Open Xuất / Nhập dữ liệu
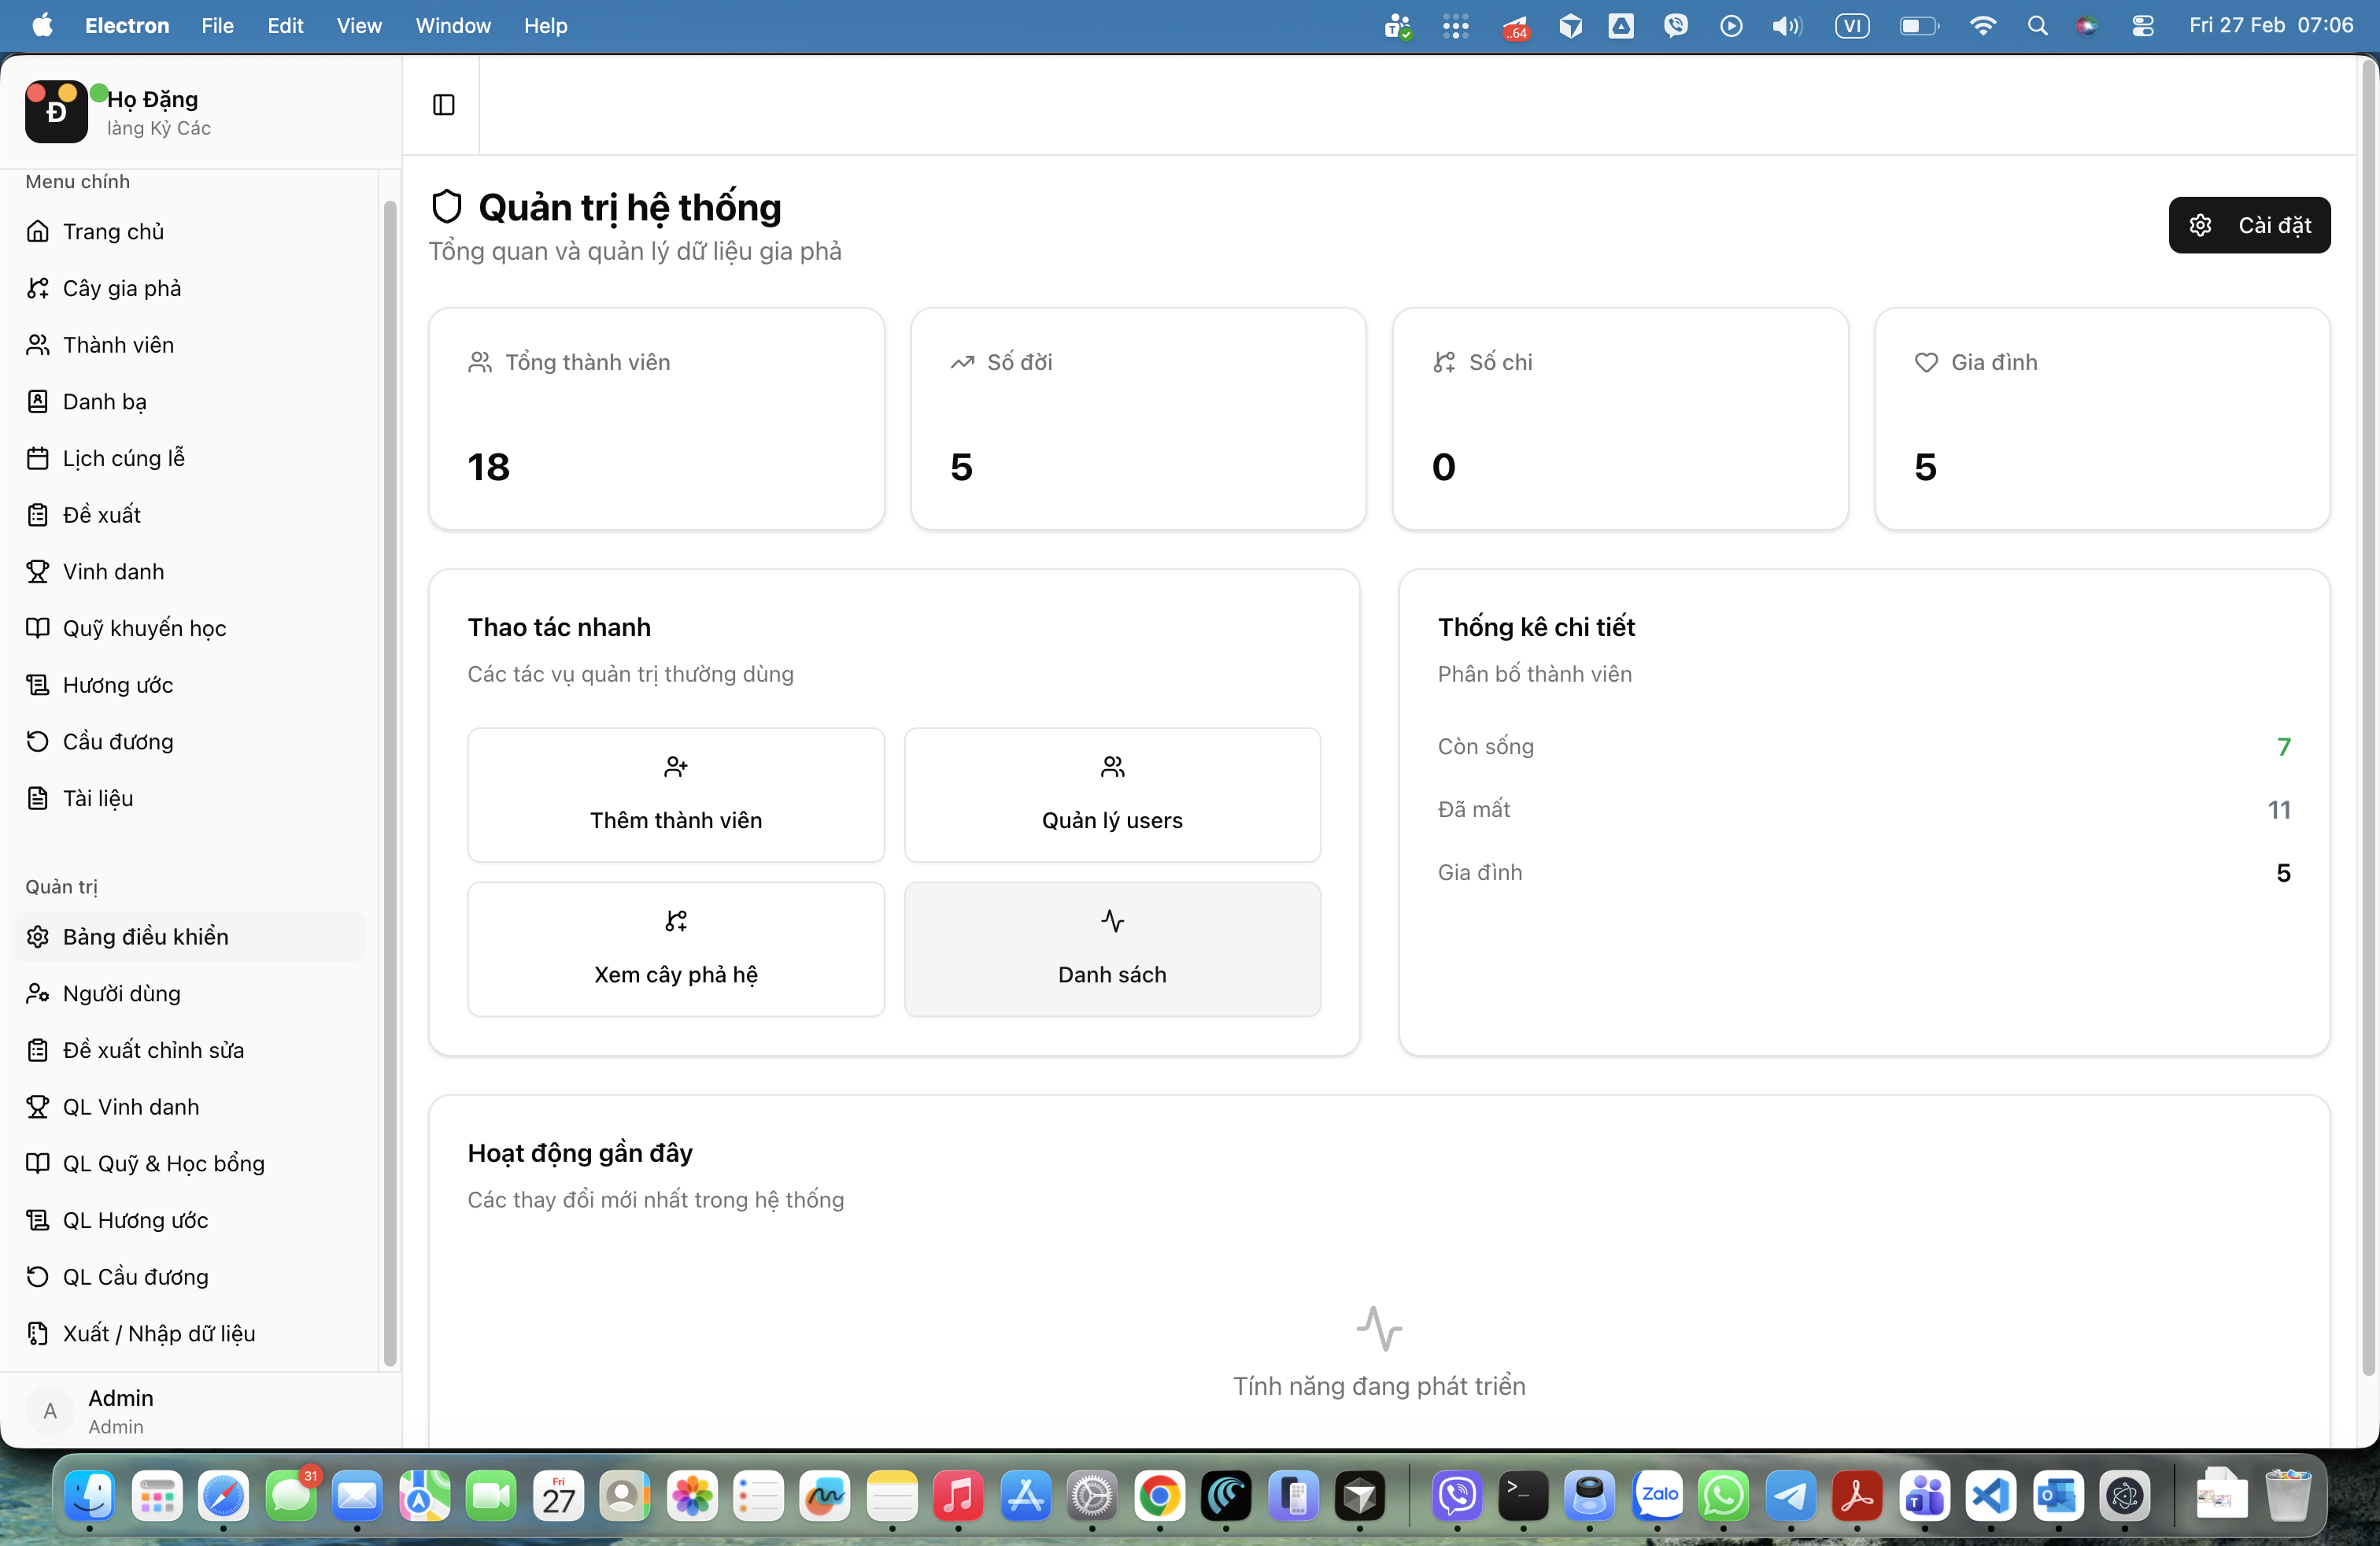This screenshot has width=2380, height=1546. click(x=158, y=1333)
